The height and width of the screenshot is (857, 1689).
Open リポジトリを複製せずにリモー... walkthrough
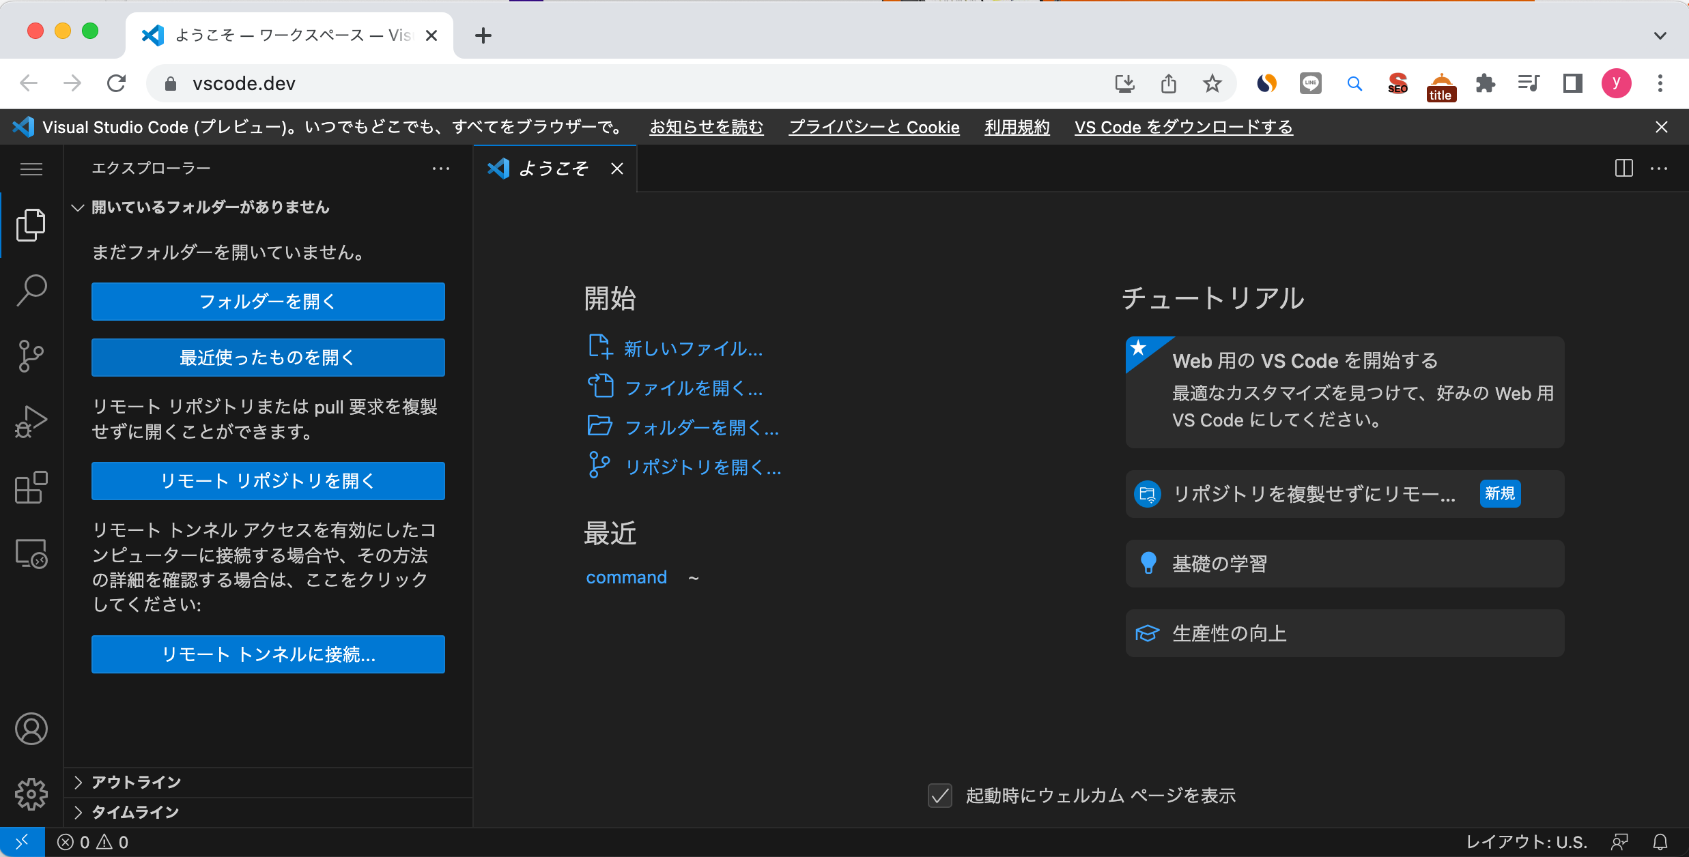[x=1345, y=494]
